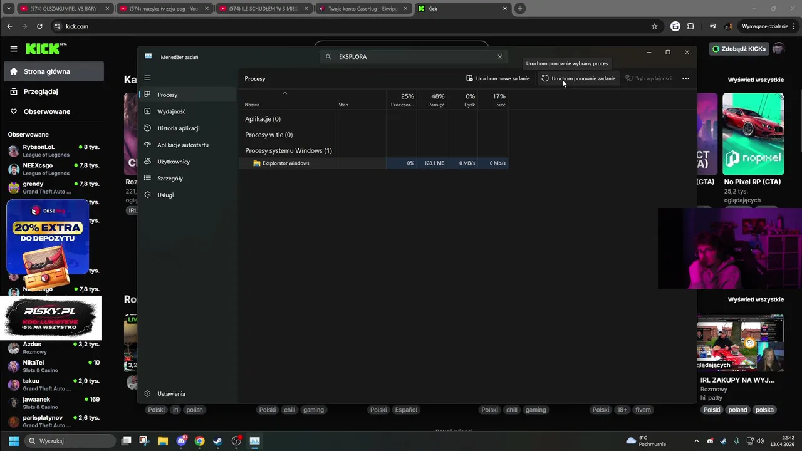Open the RybsonLoL followed channel
This screenshot has width=802, height=451.
coord(54,150)
